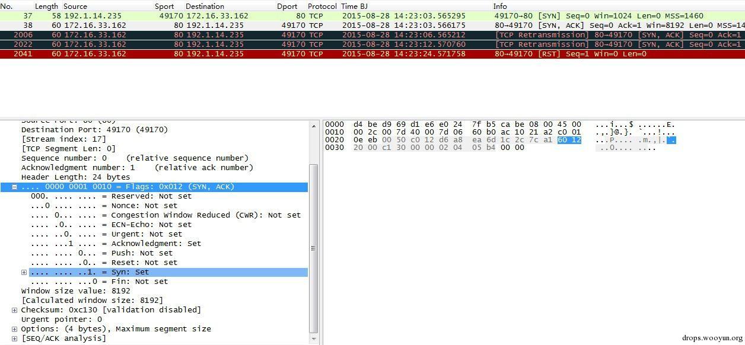The width and height of the screenshot is (745, 345).
Task: Click the details pane scrollbar down arrow
Action: pos(314,339)
